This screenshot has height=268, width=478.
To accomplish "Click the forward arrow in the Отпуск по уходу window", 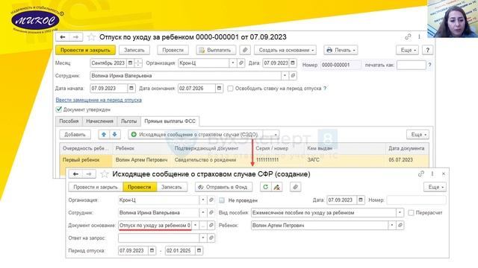I will 76,37.
